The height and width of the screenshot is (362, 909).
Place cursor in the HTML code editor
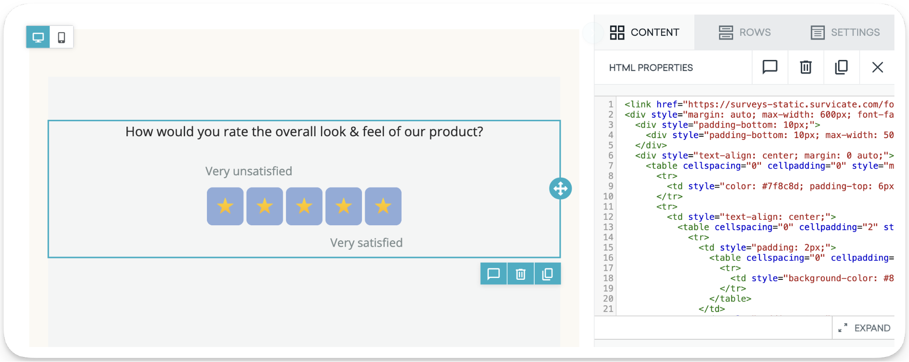(750, 204)
